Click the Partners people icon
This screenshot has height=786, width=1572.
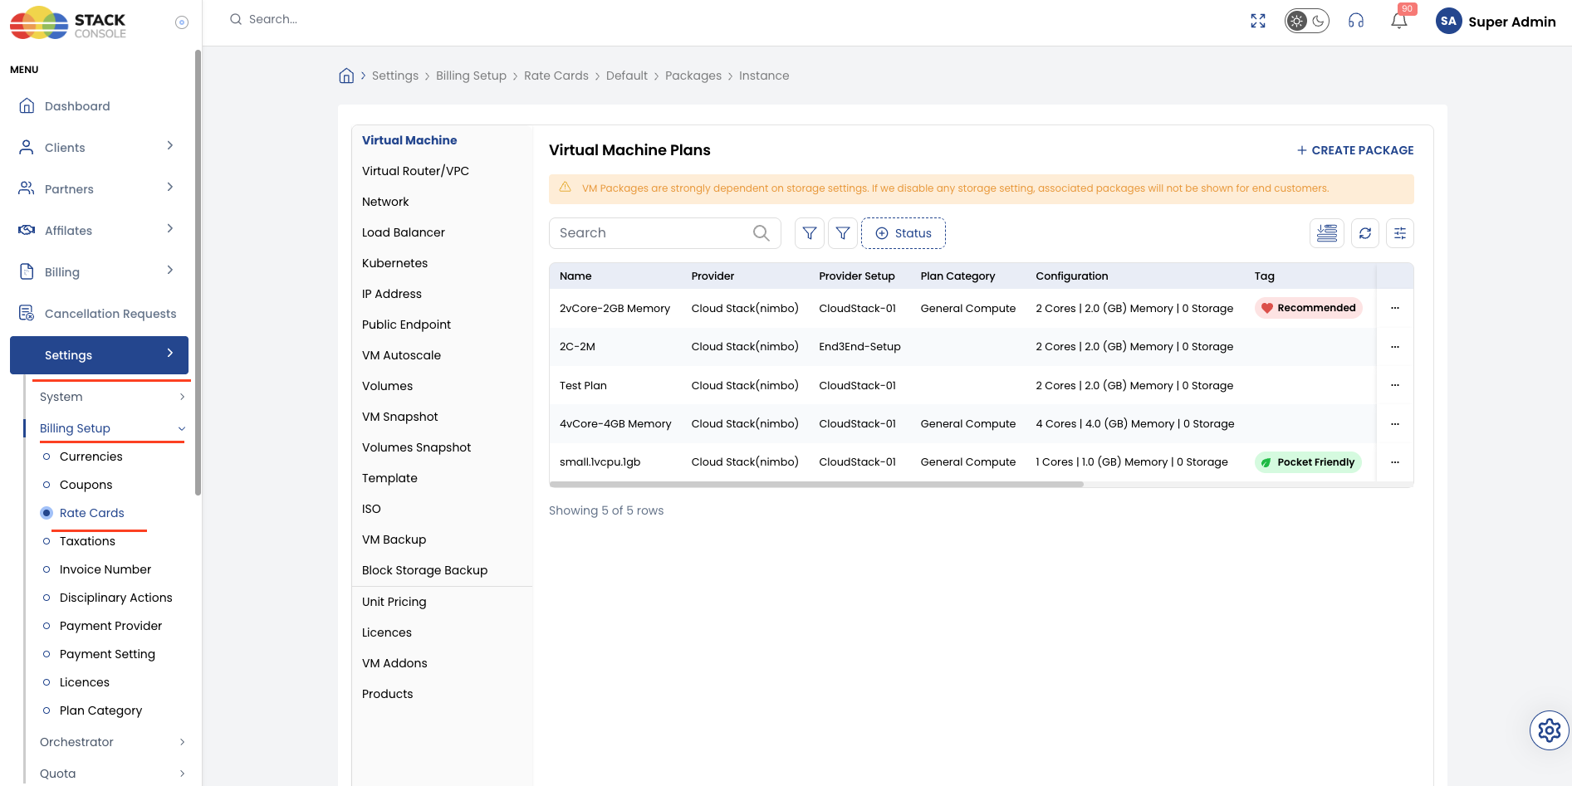(27, 188)
